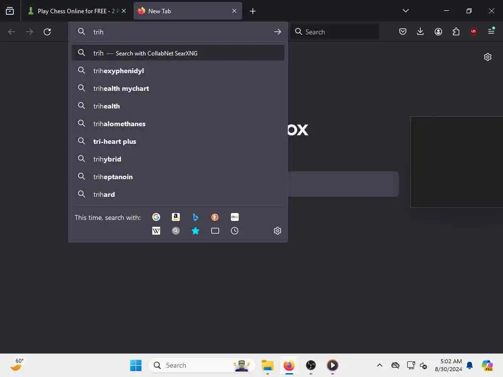The image size is (503, 377).
Task: Open the OneDrive cloud tray icon
Action: pyautogui.click(x=395, y=365)
